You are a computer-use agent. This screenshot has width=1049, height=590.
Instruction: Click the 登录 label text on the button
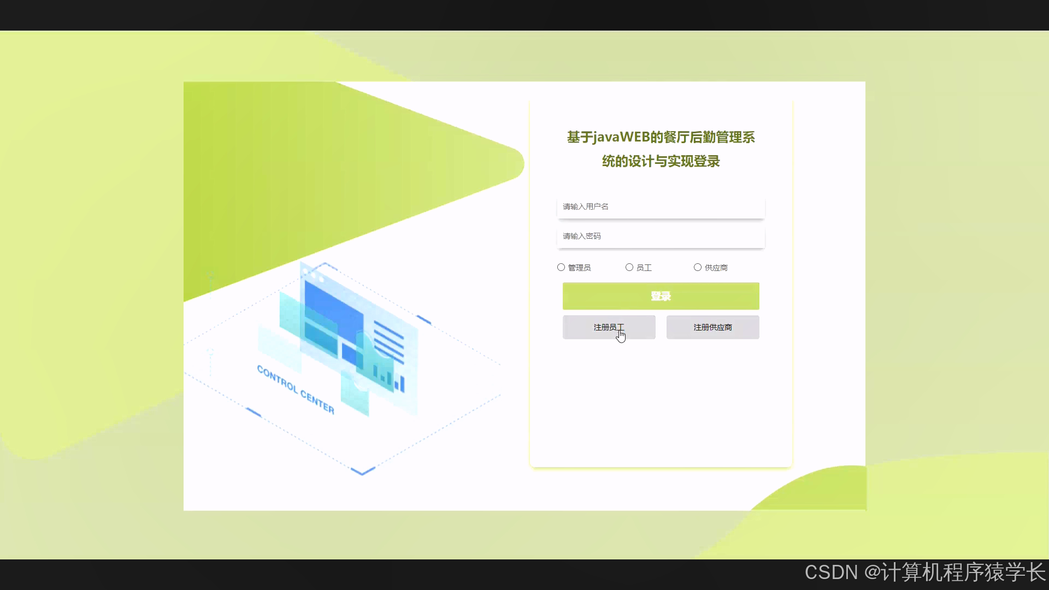point(661,296)
